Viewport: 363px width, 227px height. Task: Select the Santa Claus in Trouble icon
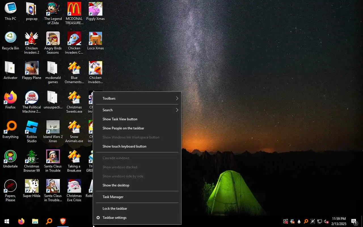tap(53, 161)
